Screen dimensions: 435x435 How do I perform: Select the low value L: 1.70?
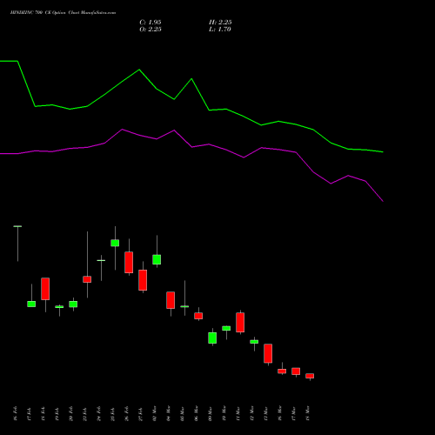[x=220, y=30]
